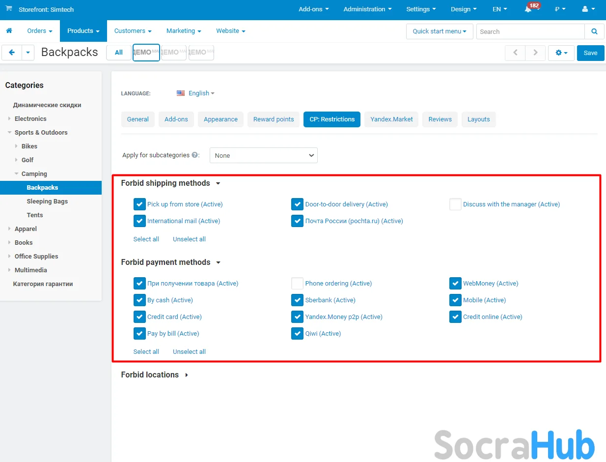Go to the next category arrow

click(x=535, y=53)
